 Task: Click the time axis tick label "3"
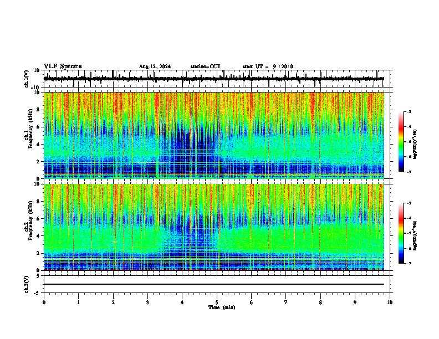pos(147,302)
